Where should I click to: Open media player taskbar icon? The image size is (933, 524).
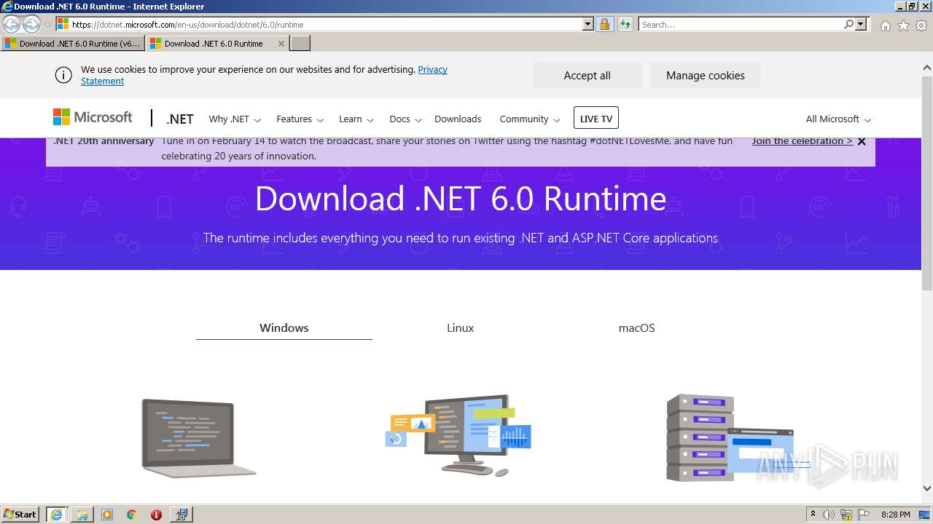coord(106,514)
